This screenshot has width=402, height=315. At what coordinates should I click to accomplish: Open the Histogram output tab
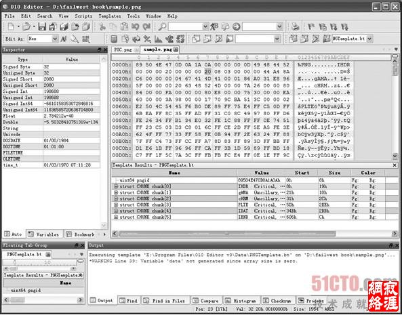[x=241, y=301]
